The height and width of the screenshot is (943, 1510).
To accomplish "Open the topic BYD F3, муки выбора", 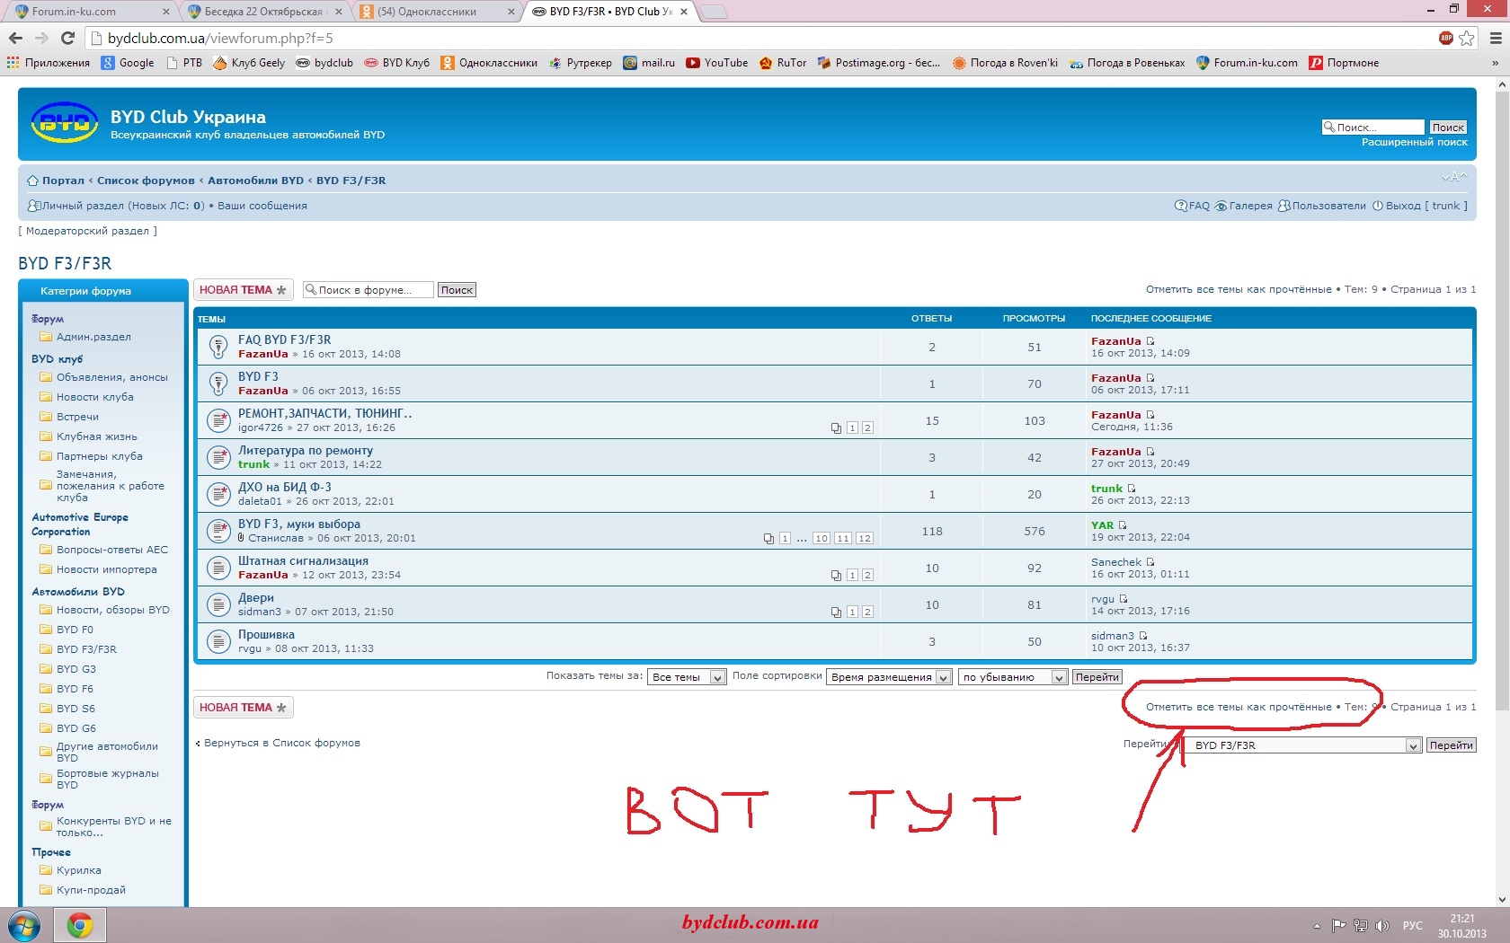I will tap(299, 524).
